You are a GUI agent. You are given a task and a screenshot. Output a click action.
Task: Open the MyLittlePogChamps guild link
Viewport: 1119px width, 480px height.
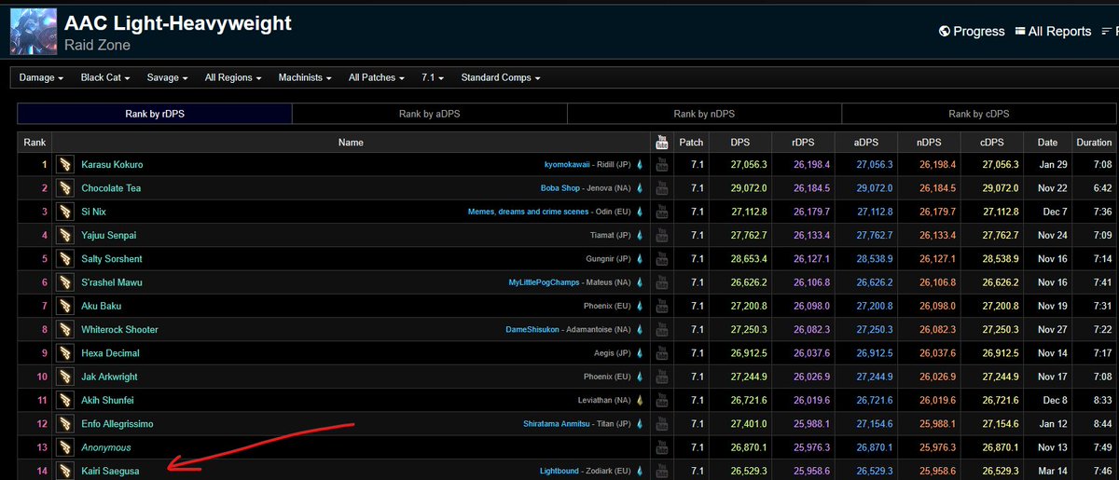tap(544, 282)
